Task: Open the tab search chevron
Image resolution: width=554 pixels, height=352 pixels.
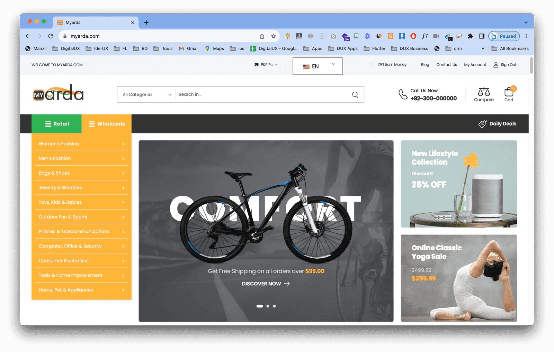Action: [x=526, y=22]
